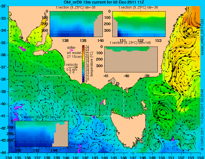Click the map title 'OM_nrD0 13m current for 02-Dec-2011 11Z'

pos(104,2)
